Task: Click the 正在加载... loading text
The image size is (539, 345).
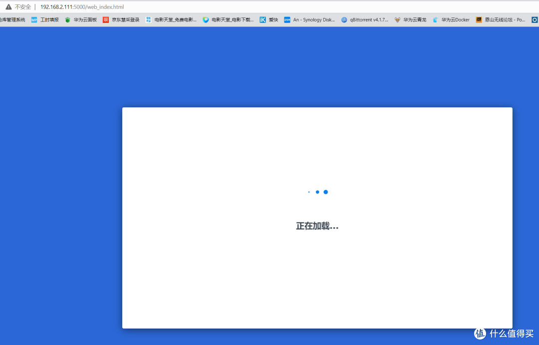Action: [317, 226]
